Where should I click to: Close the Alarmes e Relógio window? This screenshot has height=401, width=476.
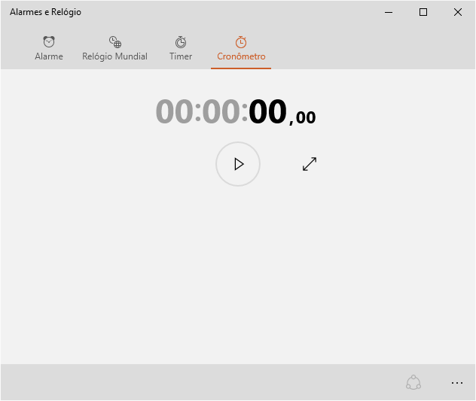(x=458, y=12)
